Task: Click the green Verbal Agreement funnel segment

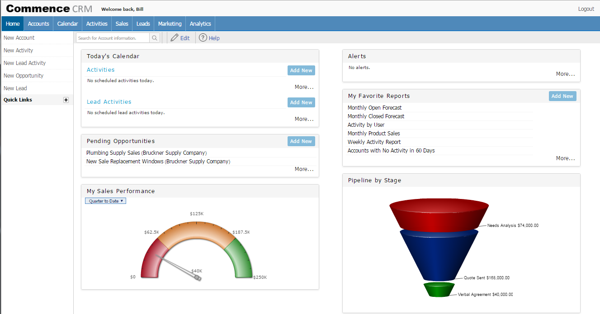Action: 439,290
